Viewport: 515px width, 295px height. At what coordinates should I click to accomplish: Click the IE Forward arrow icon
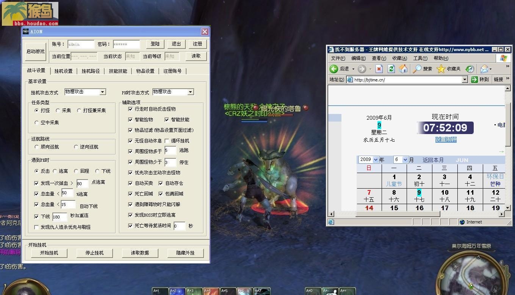pos(362,69)
